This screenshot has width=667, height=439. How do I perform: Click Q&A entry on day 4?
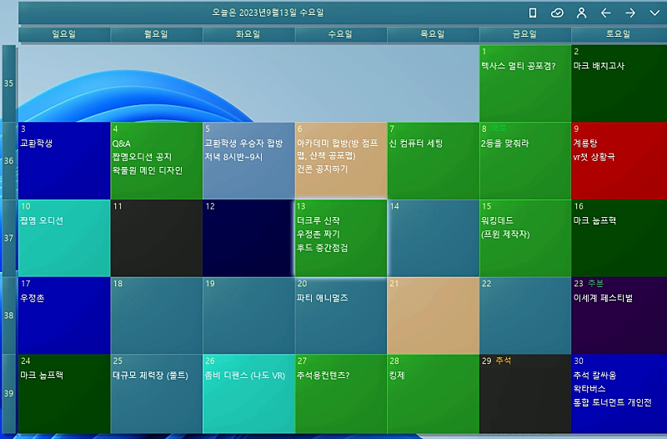(121, 144)
